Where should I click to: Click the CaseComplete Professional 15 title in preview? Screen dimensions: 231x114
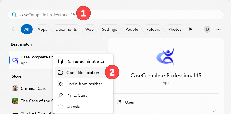click(x=166, y=76)
